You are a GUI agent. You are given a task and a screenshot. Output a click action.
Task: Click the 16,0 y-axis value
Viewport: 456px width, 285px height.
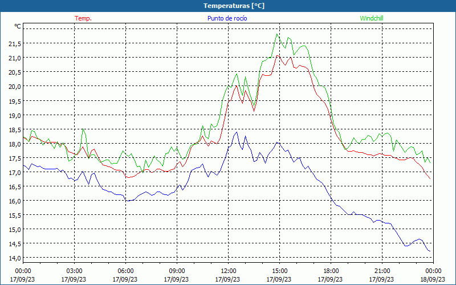15,201
